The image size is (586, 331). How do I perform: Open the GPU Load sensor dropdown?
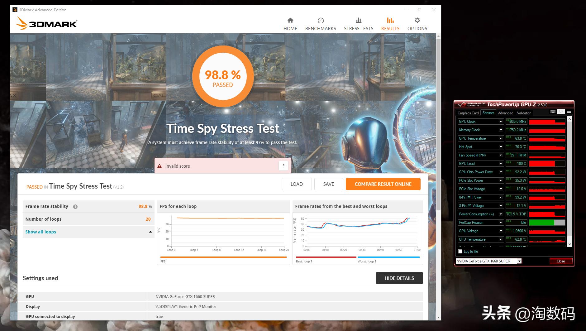pos(501,164)
